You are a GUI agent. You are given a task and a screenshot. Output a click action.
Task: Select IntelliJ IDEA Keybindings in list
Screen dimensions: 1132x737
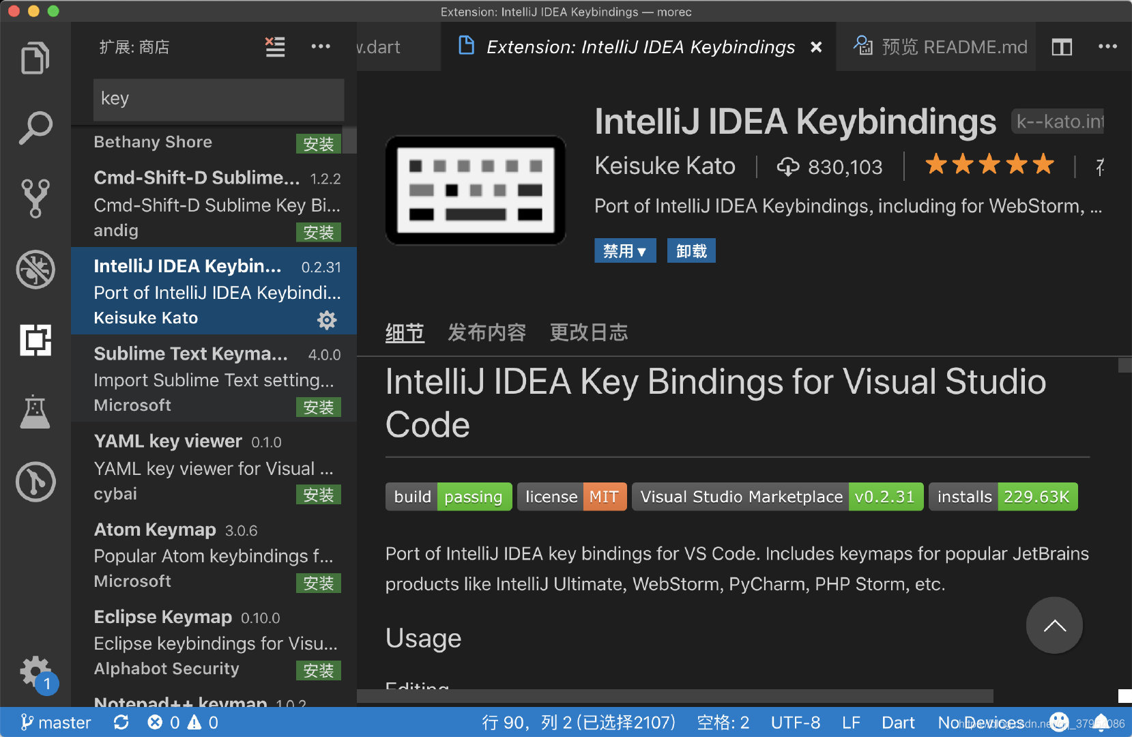tap(214, 291)
